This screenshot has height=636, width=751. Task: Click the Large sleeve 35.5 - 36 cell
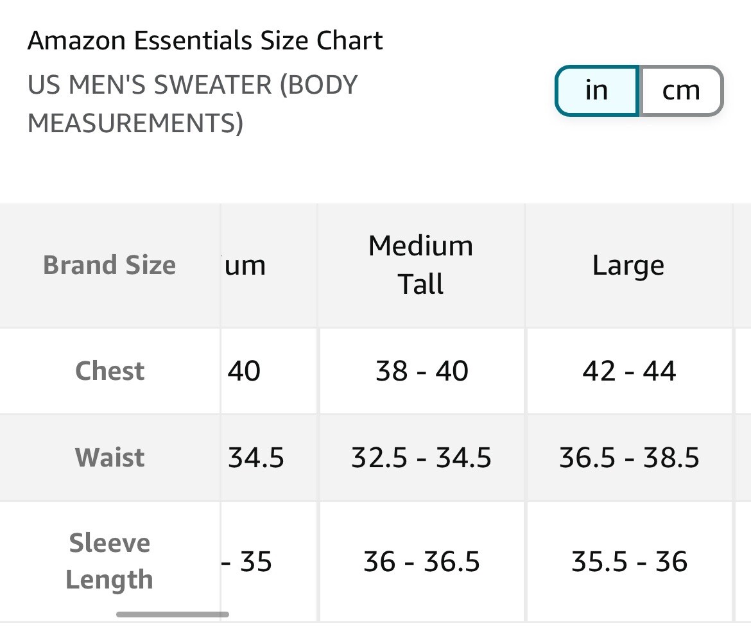tap(628, 562)
